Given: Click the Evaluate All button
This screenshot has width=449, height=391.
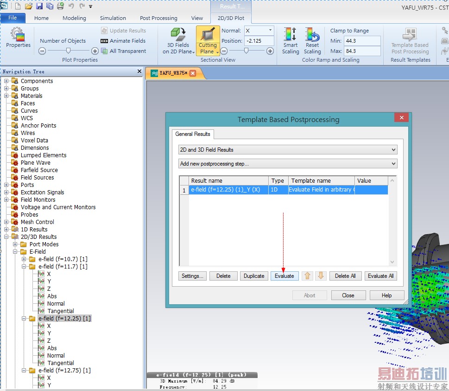Looking at the screenshot, I should (380, 276).
